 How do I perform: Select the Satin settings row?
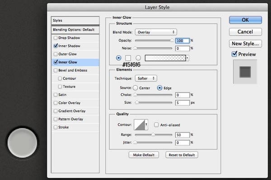coord(75,95)
